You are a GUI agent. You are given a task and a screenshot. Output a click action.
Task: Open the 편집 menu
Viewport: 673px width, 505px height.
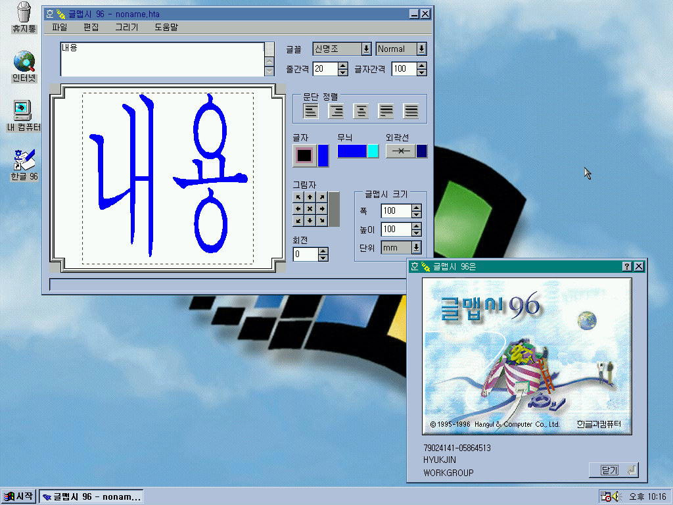[91, 27]
